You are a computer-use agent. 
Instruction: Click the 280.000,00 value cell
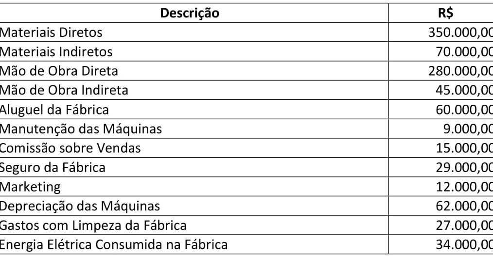[x=460, y=71]
